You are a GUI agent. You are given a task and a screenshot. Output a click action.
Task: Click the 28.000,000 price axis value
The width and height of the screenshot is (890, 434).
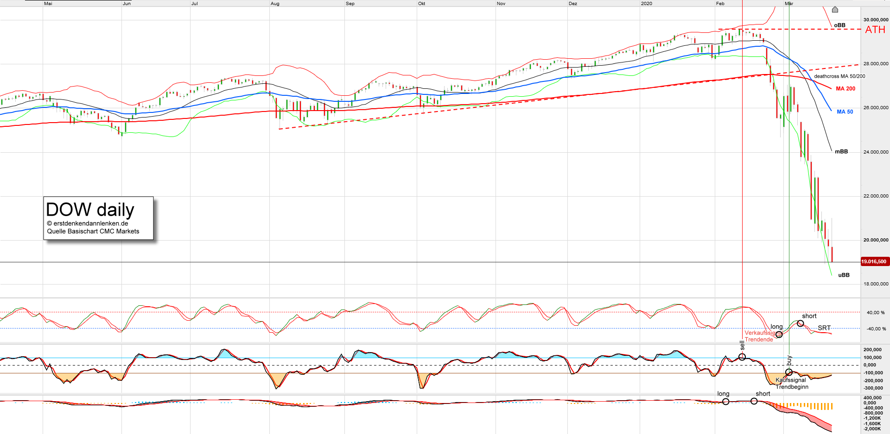[876, 64]
